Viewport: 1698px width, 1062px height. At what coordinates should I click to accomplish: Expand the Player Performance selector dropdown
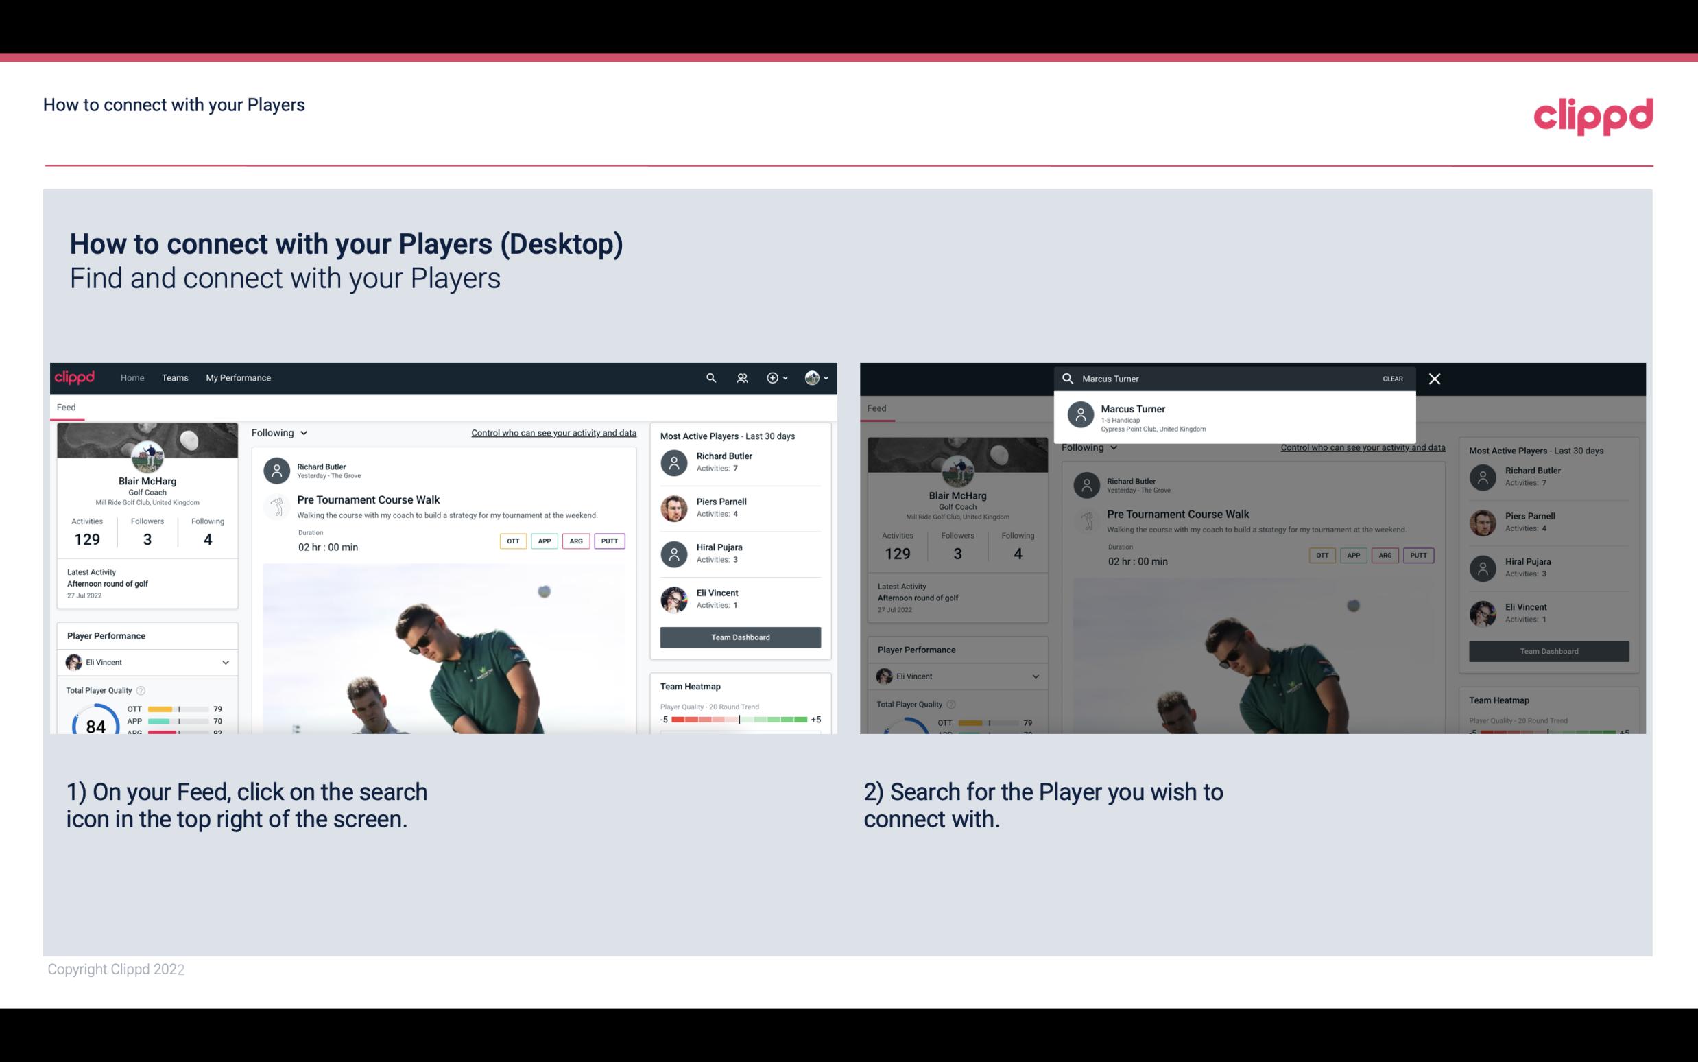(x=224, y=662)
